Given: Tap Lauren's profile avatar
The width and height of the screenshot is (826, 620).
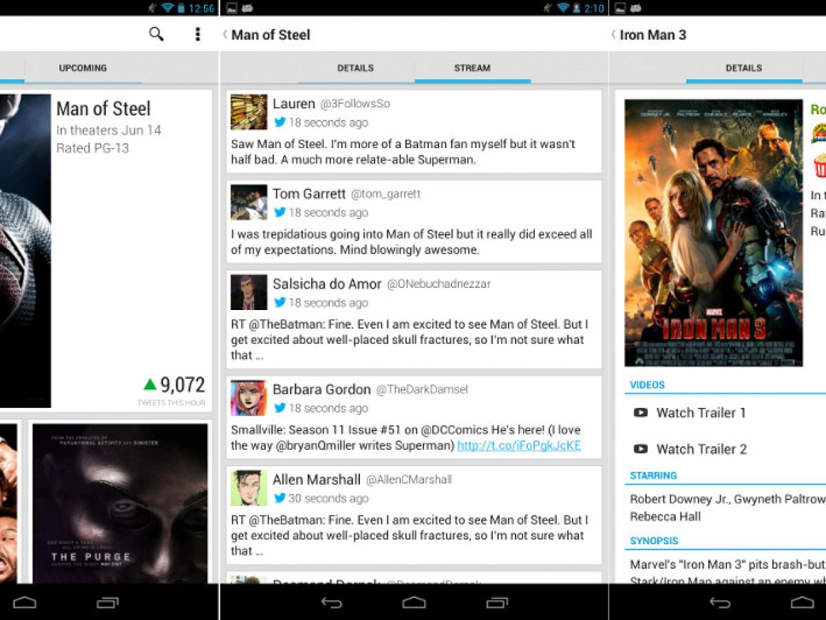Looking at the screenshot, I should [248, 112].
